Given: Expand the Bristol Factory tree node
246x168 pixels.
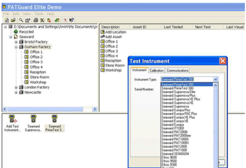Looking at the screenshot, I should pyautogui.click(x=16, y=42).
